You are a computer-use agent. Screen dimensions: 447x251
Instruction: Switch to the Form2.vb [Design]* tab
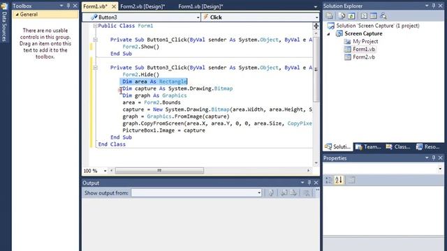coord(142,6)
